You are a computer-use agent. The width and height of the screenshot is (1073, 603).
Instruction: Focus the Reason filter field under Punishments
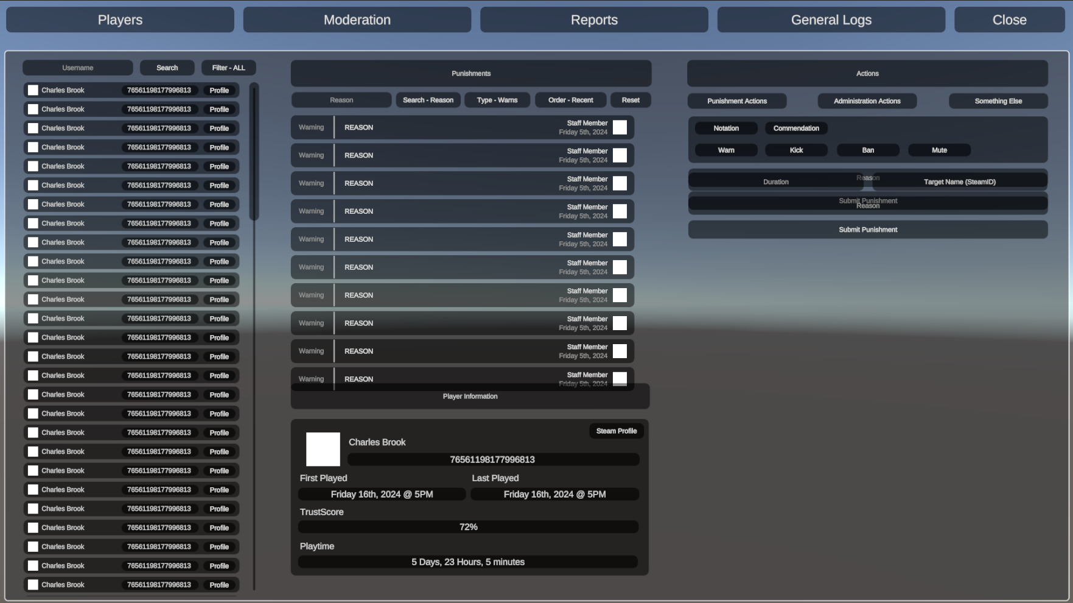click(x=341, y=100)
